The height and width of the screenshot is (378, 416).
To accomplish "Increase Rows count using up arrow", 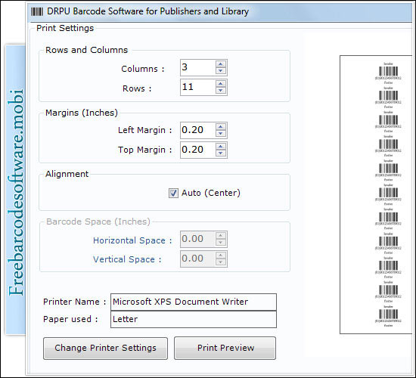I will coord(220,84).
